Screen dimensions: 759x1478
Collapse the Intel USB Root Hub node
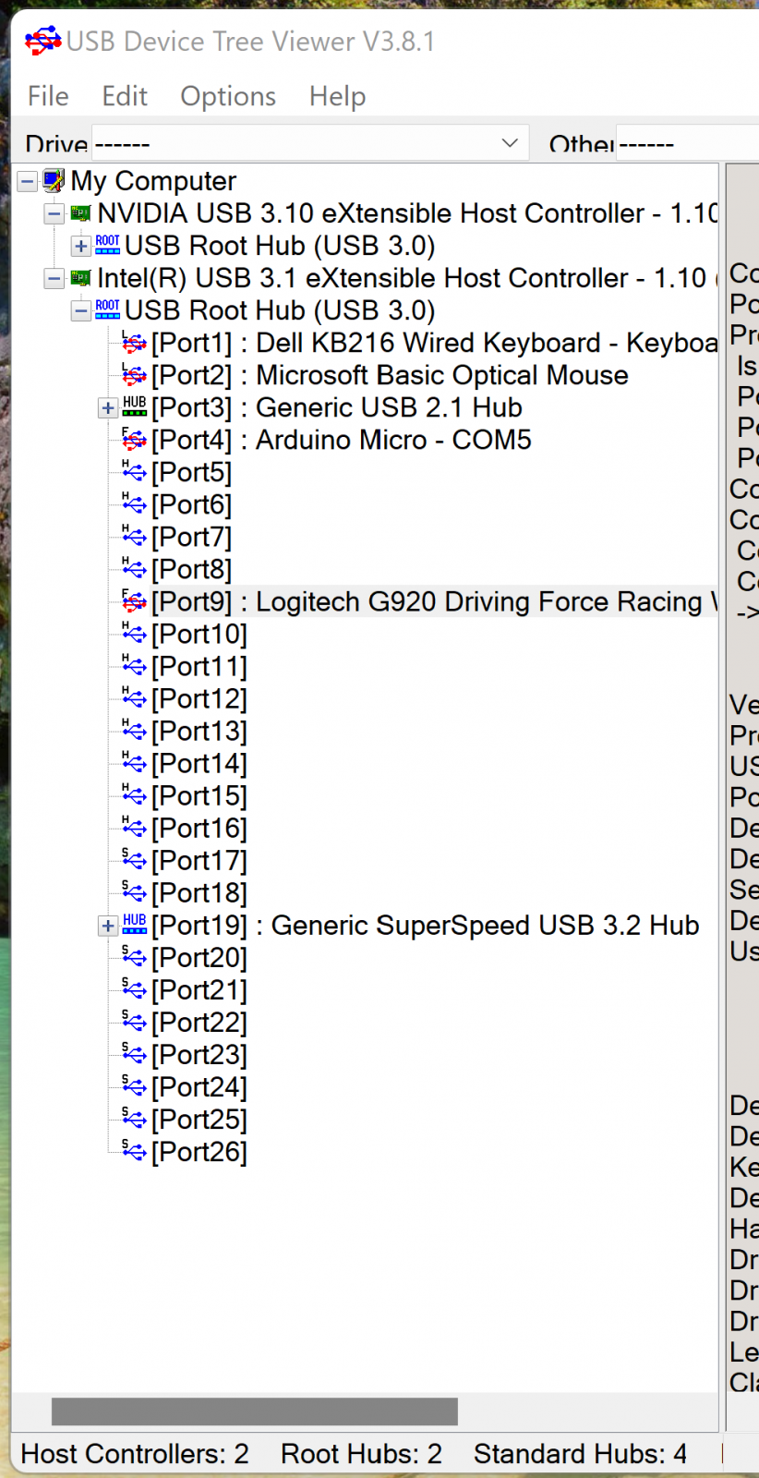click(x=81, y=311)
